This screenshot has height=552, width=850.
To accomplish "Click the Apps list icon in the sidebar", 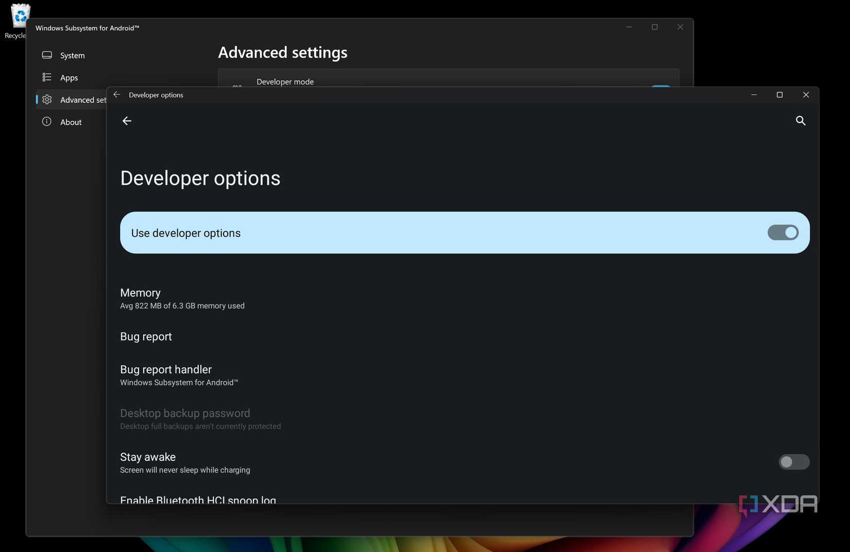I will (x=47, y=77).
